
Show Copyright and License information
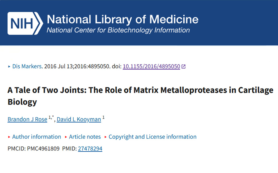coord(153,137)
